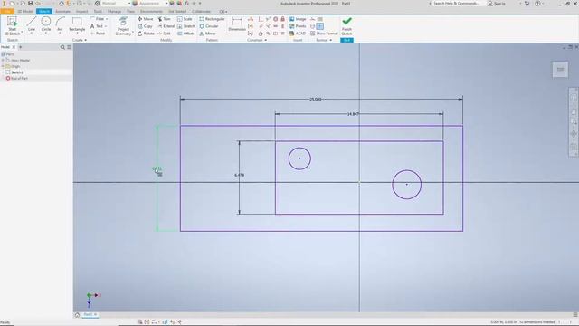Screen dimensions: 579x326
Task: Toggle Show Format option
Action: [x=324, y=34]
